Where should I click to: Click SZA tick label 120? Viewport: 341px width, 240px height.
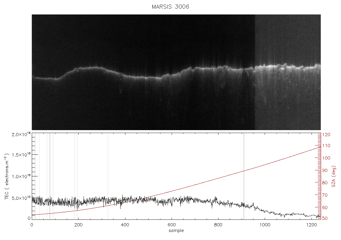pos(326,135)
